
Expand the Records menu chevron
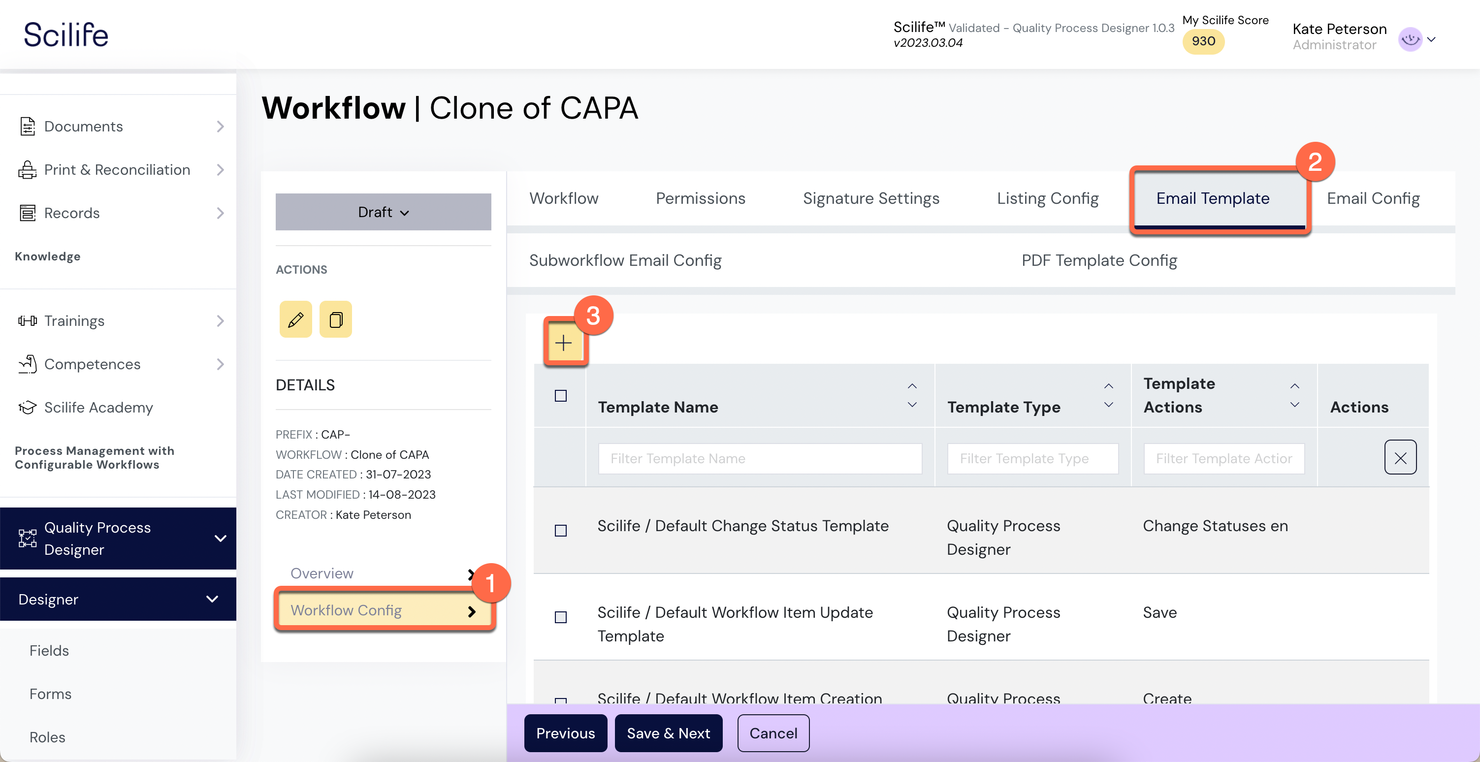click(x=220, y=213)
